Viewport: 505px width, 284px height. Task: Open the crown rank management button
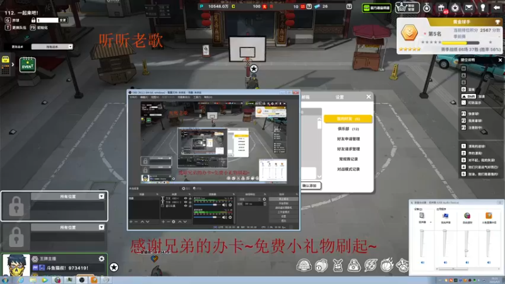(407, 8)
